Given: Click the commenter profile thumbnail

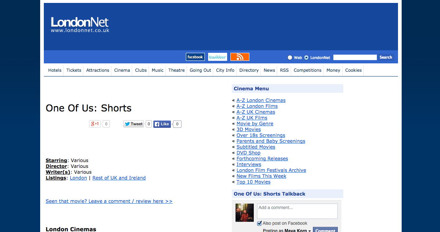Looking at the screenshot, I should tap(244, 212).
